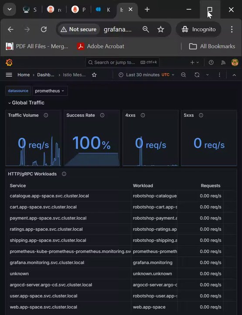The image size is (242, 315).
Task: Open the user profile avatar
Action: pos(235,62)
